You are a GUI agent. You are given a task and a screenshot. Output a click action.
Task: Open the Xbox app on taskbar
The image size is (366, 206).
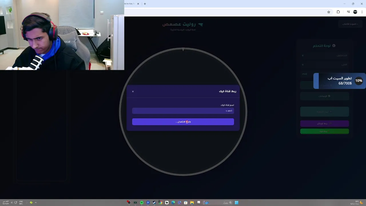point(135,203)
